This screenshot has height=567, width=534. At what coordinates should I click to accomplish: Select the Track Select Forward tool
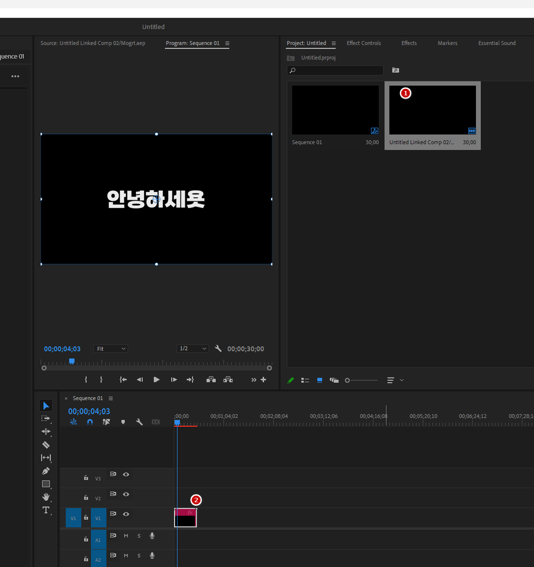(46, 418)
